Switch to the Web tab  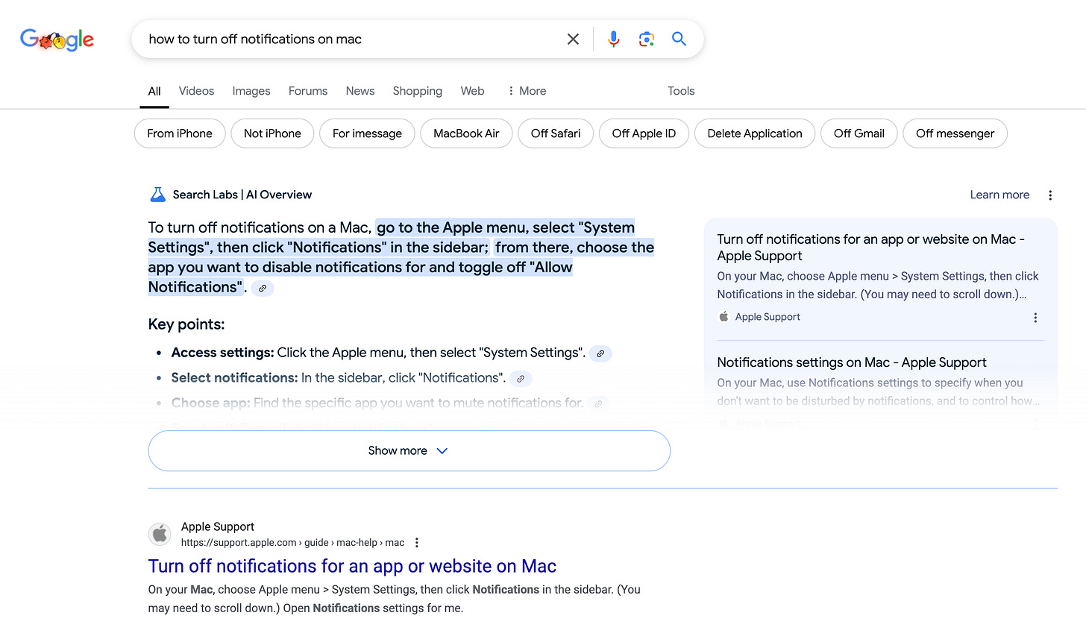472,91
